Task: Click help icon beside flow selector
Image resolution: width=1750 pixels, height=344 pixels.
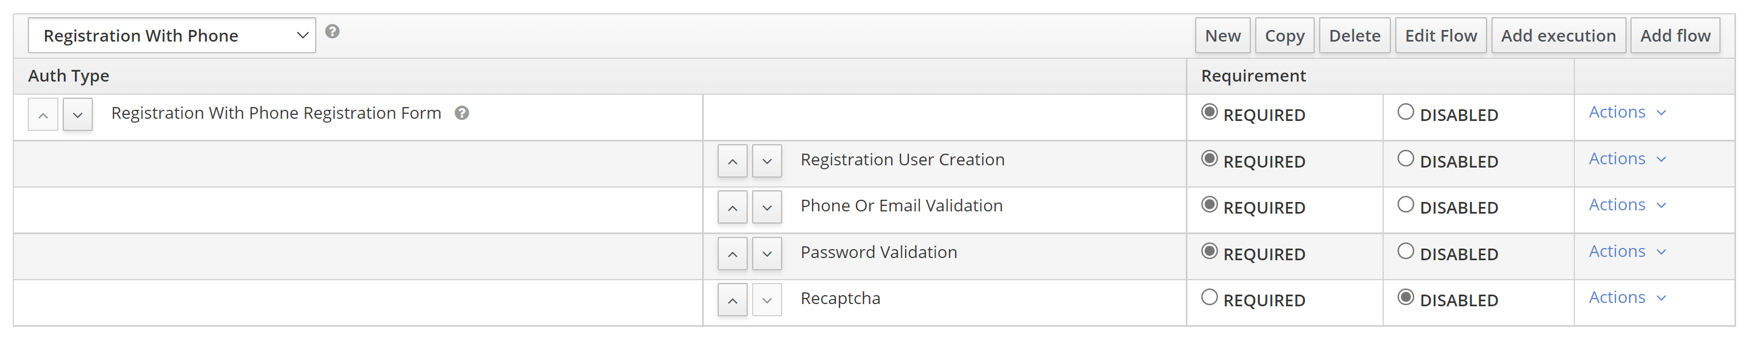Action: click(x=331, y=32)
